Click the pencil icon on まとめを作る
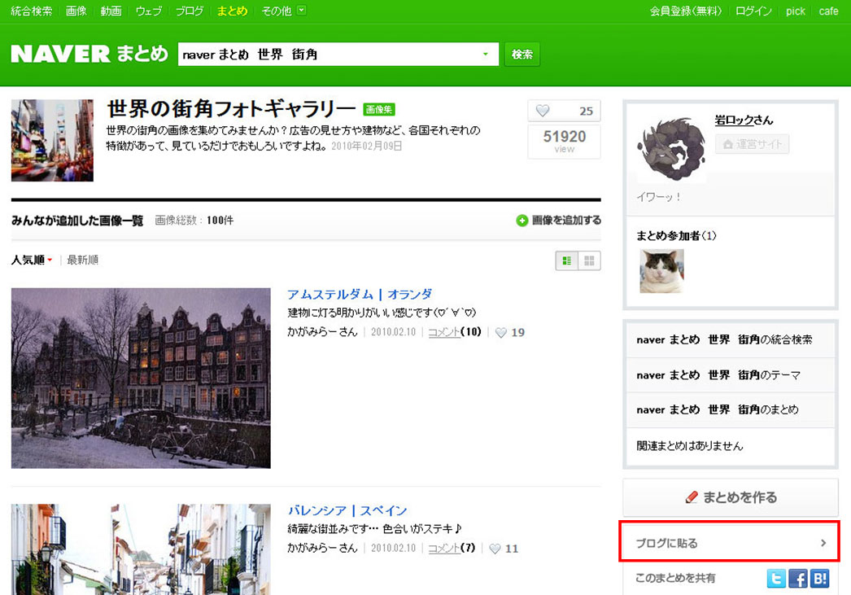The image size is (851, 595). [692, 497]
